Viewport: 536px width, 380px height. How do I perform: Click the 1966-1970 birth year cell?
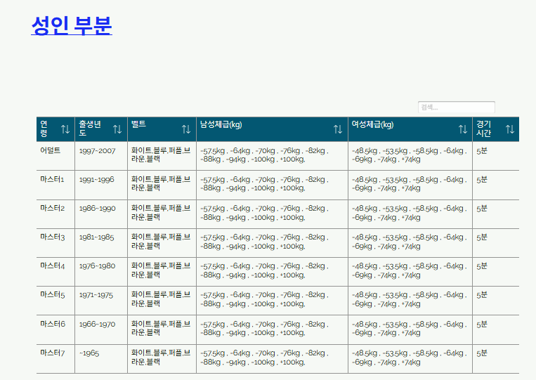click(x=97, y=323)
